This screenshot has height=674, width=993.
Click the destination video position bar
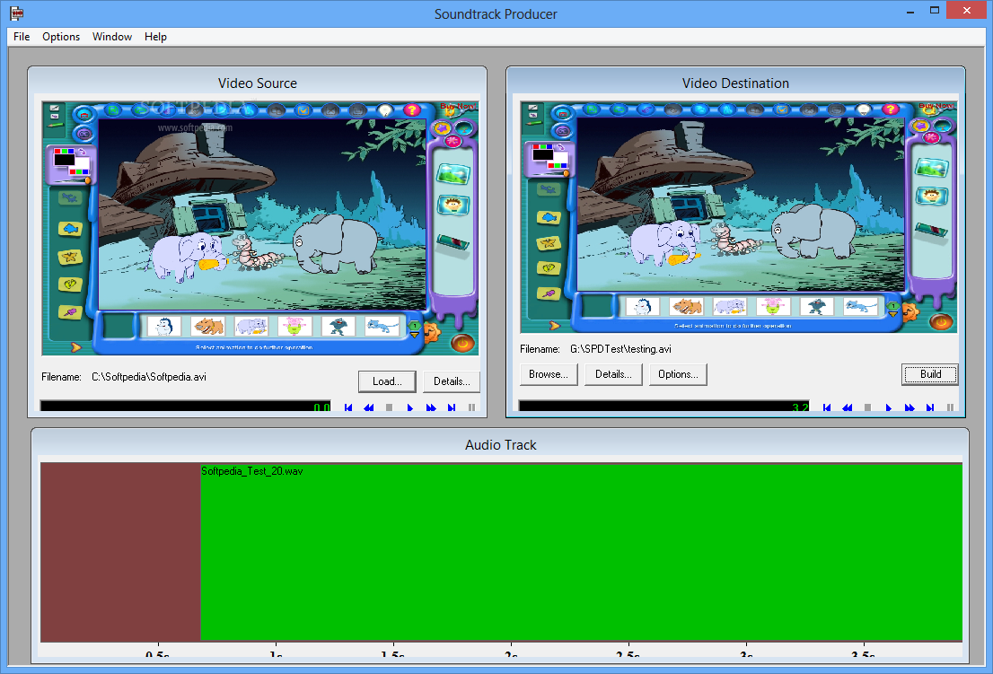[663, 407]
